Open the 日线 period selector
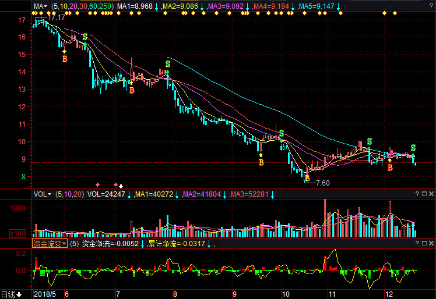Screen dimensions: 436x299 coord(10,294)
